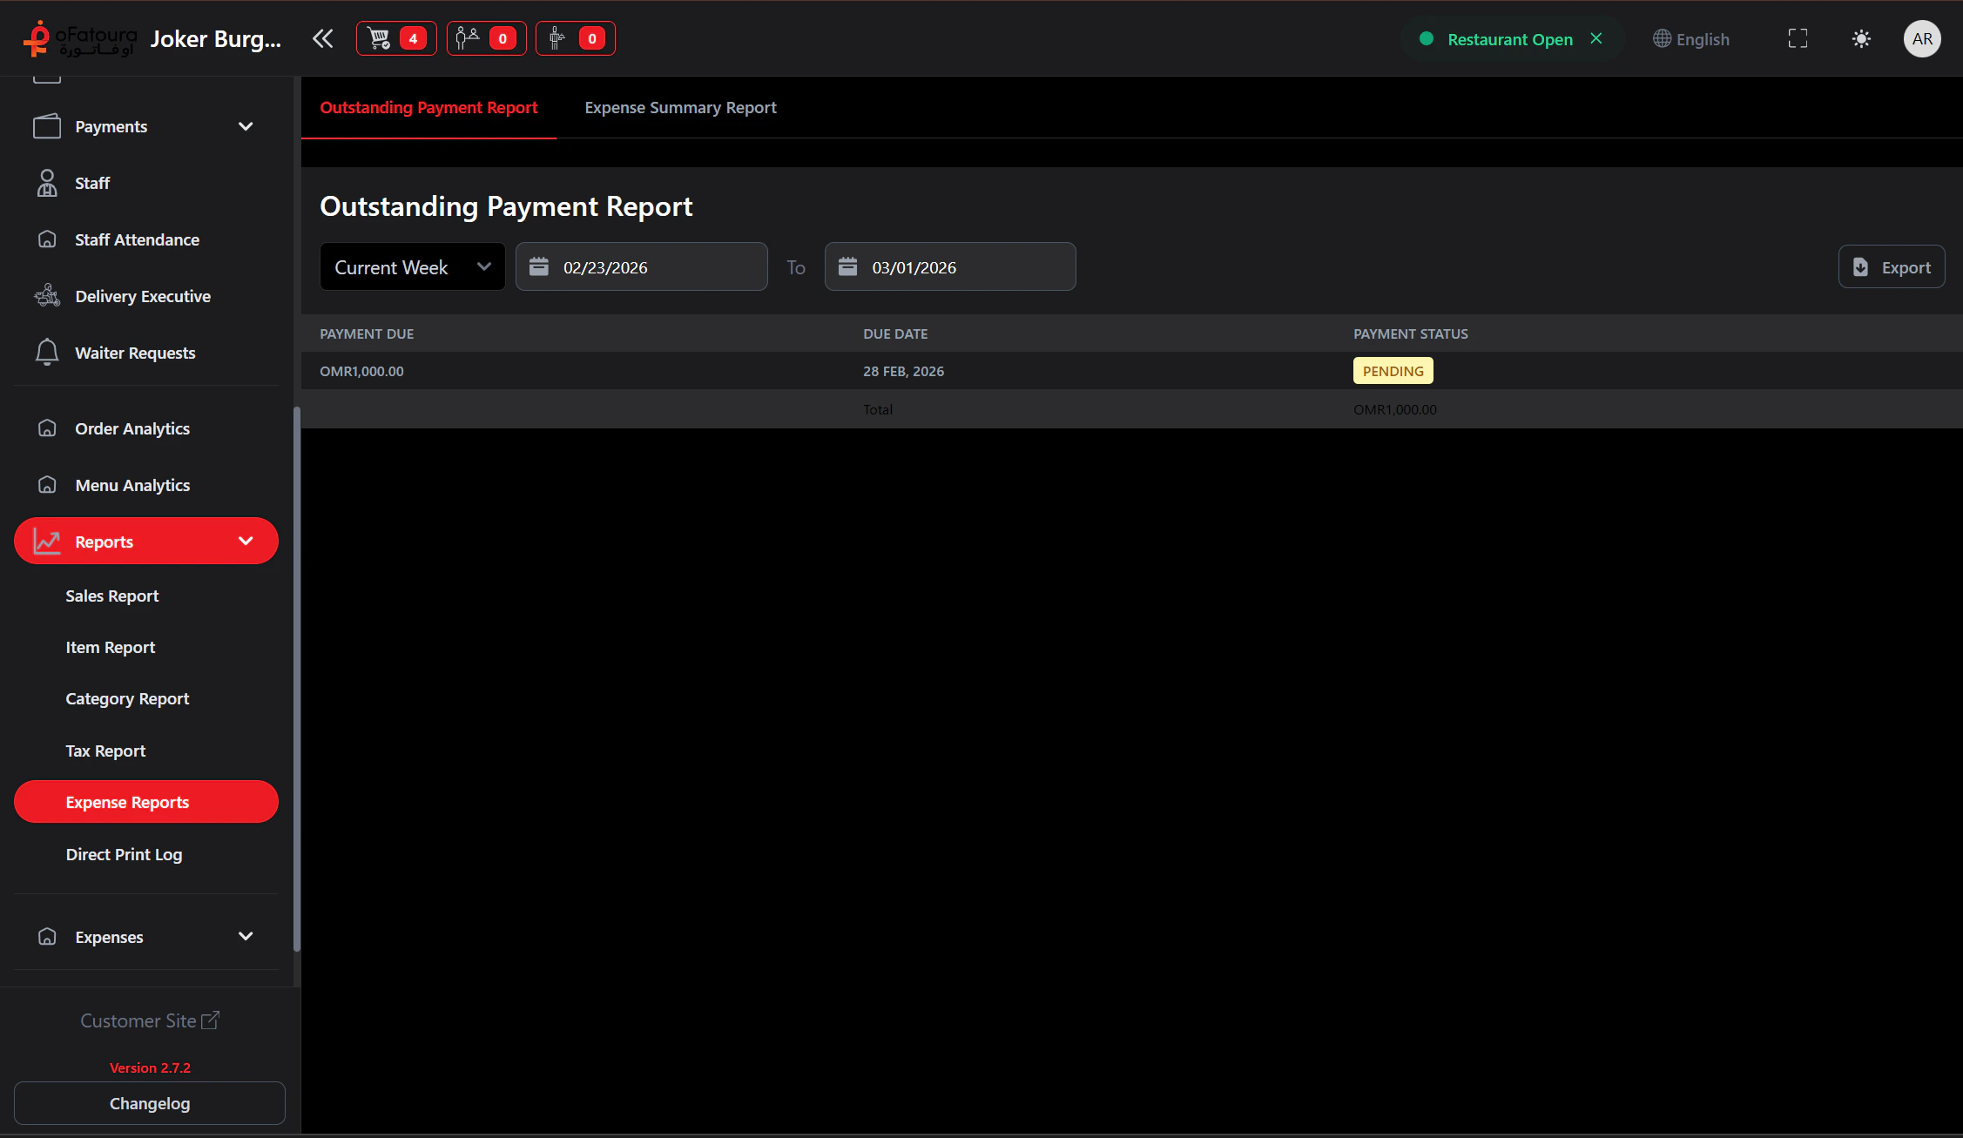
Task: Collapse the Reports section
Action: 246,541
